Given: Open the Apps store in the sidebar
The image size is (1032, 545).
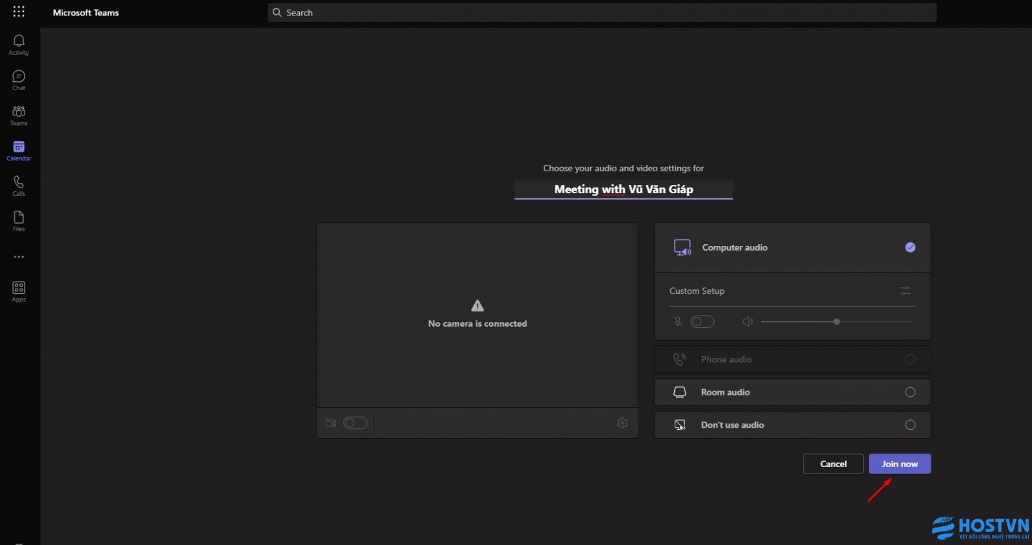Looking at the screenshot, I should tap(19, 291).
